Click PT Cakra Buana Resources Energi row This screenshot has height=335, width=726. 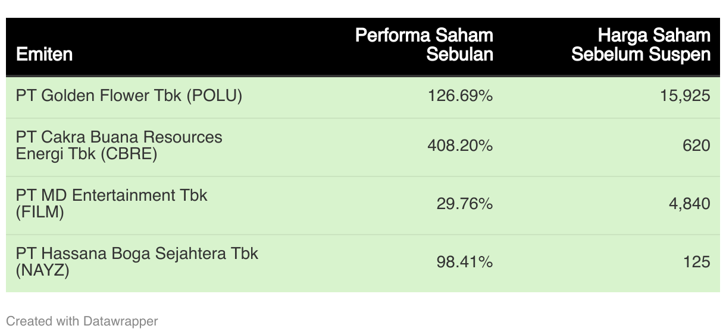pos(363,146)
